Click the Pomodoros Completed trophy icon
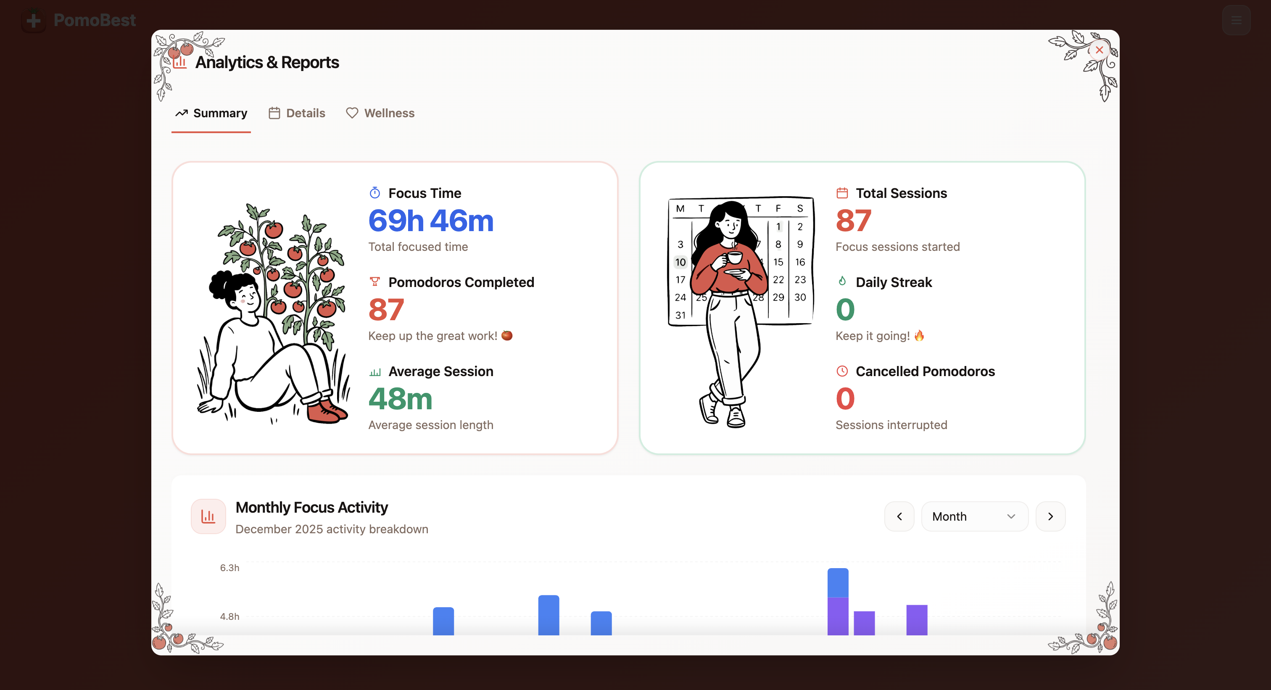The width and height of the screenshot is (1271, 690). (374, 282)
